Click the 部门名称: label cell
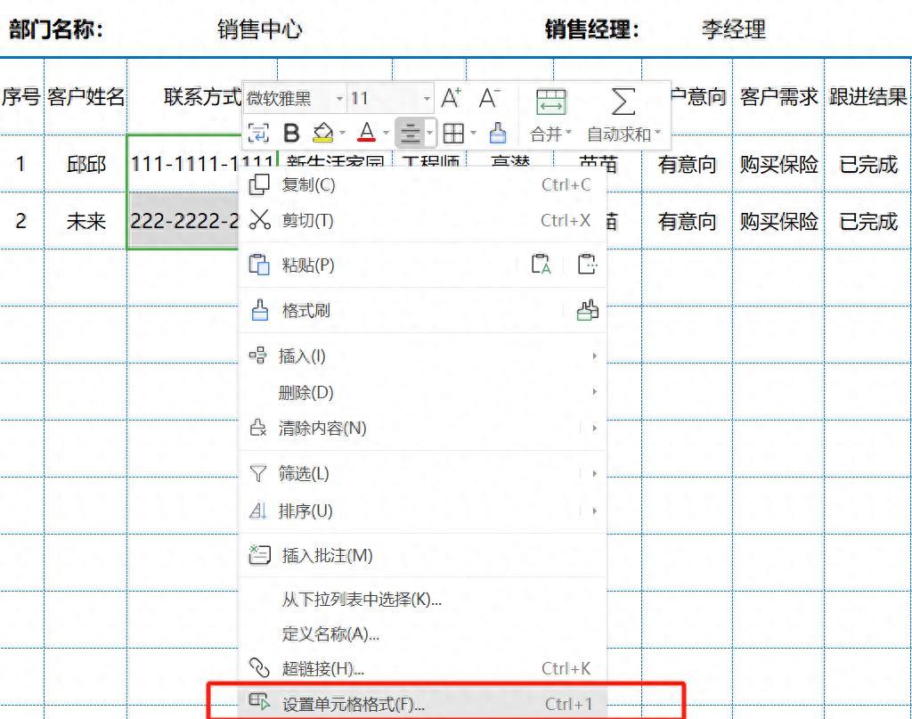 (56, 29)
